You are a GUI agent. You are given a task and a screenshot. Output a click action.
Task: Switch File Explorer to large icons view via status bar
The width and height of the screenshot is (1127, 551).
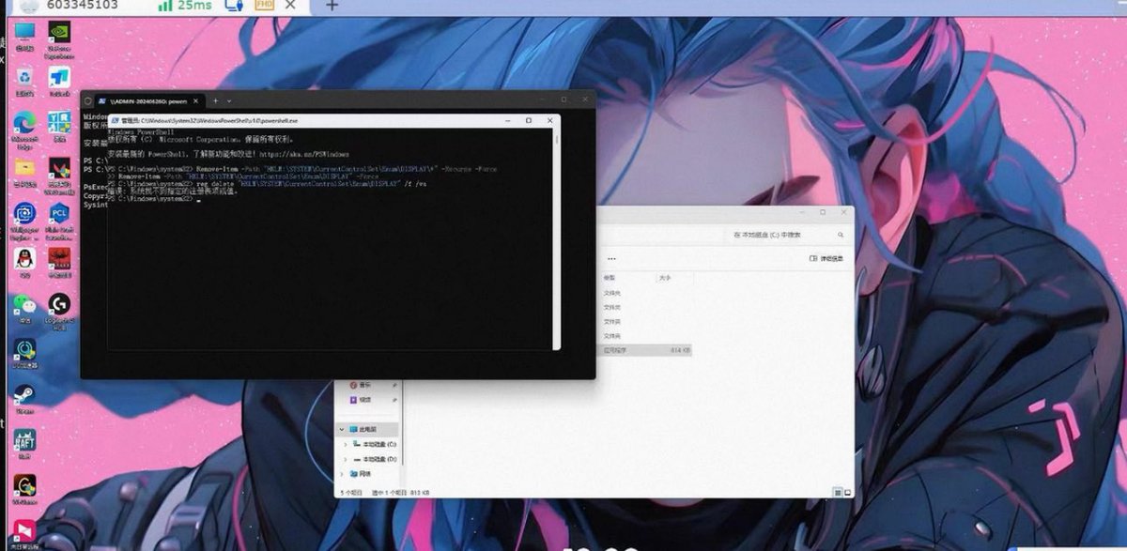(x=847, y=492)
